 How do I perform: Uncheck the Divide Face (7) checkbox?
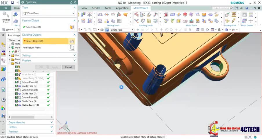click(16, 94)
